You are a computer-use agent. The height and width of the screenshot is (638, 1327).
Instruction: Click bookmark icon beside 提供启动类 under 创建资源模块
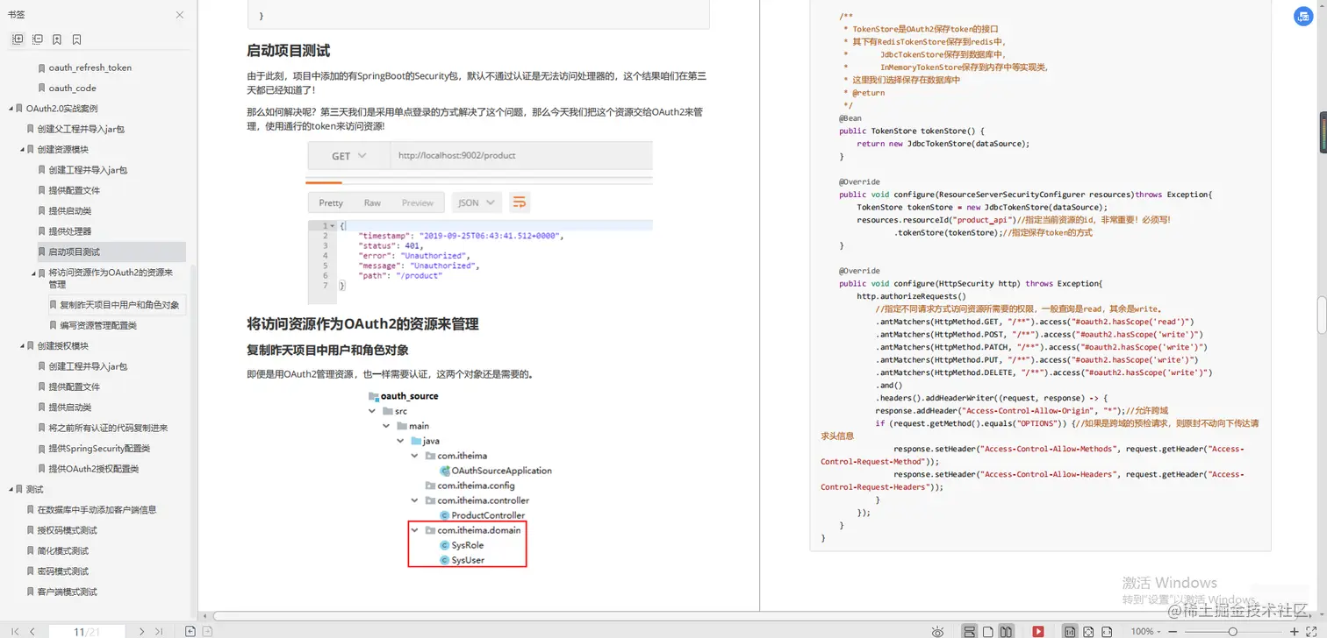click(41, 211)
